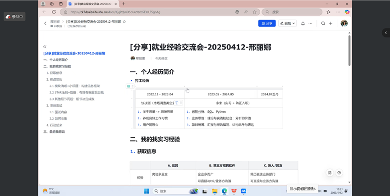This screenshot has height=196, width=390.
Task: Select outline item 2.2 STAR法则+数据
Action: [76, 92]
